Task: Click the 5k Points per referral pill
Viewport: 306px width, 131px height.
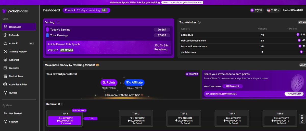Action: point(109,82)
